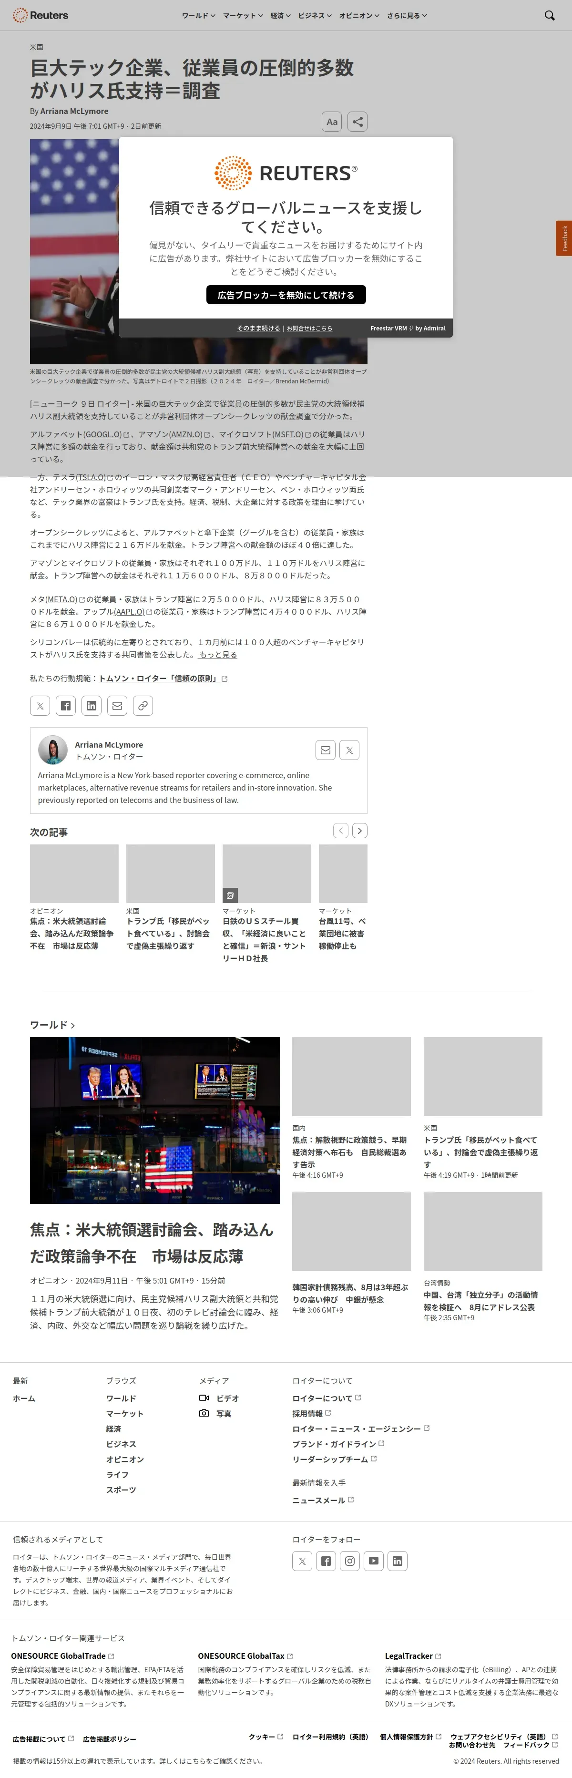Viewport: 572px width, 1778px height.
Task: Follow Reuters on Instagram footer icon
Action: click(350, 1561)
